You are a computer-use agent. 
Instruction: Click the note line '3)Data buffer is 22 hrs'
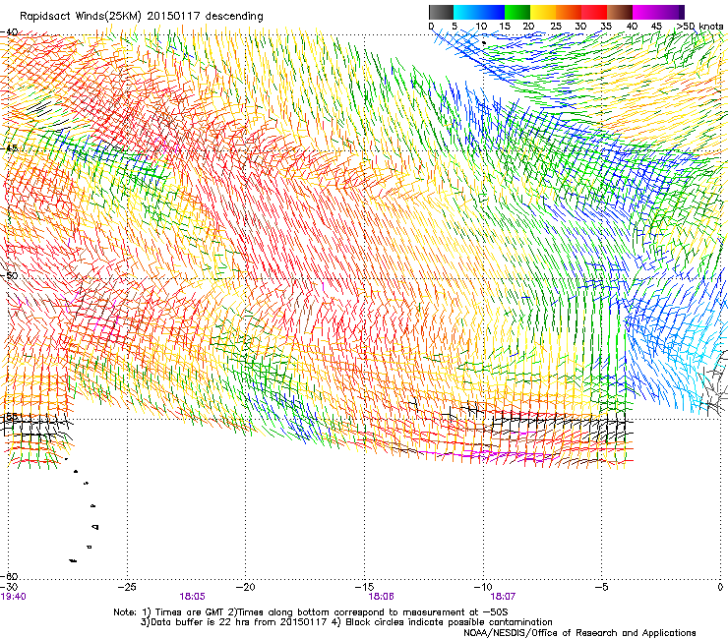(x=346, y=622)
